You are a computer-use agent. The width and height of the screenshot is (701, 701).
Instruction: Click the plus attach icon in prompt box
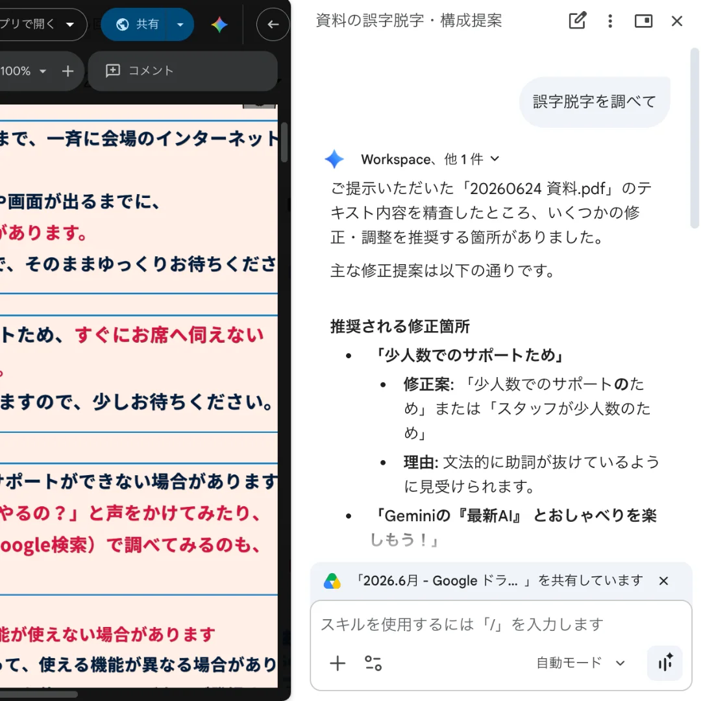pos(338,663)
